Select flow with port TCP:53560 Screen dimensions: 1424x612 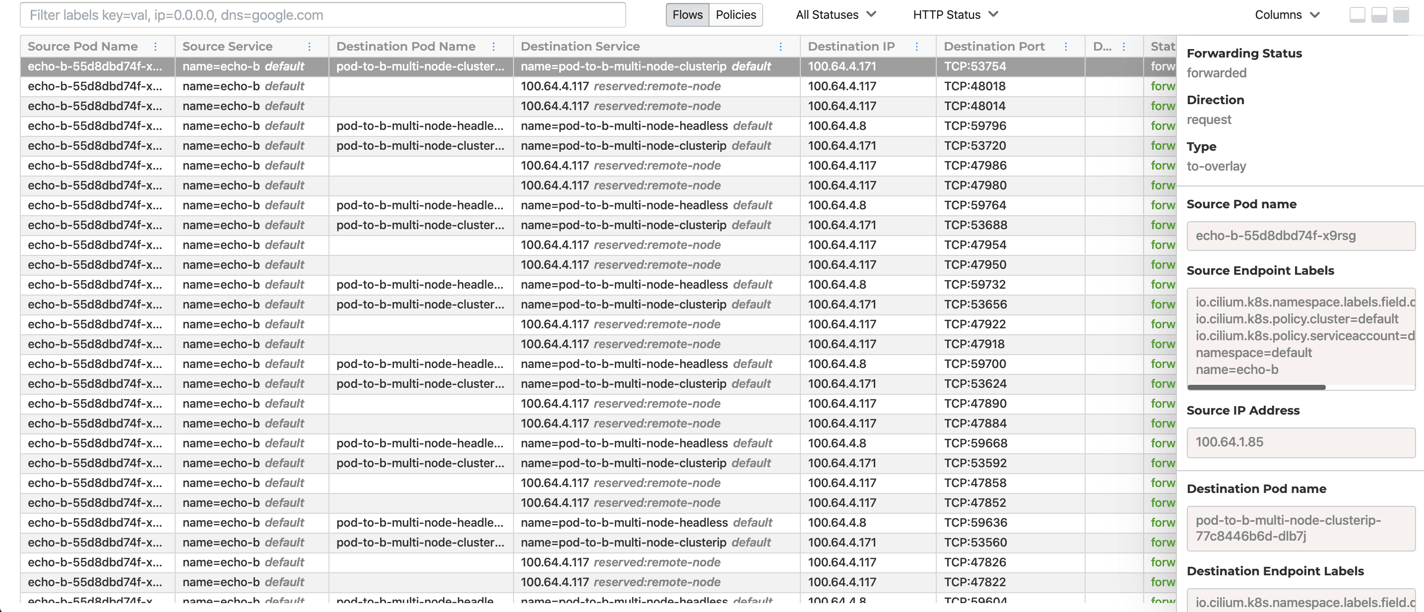(x=598, y=544)
